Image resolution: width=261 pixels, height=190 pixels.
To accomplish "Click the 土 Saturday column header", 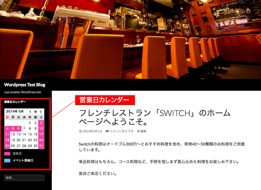I will [x=41, y=117].
